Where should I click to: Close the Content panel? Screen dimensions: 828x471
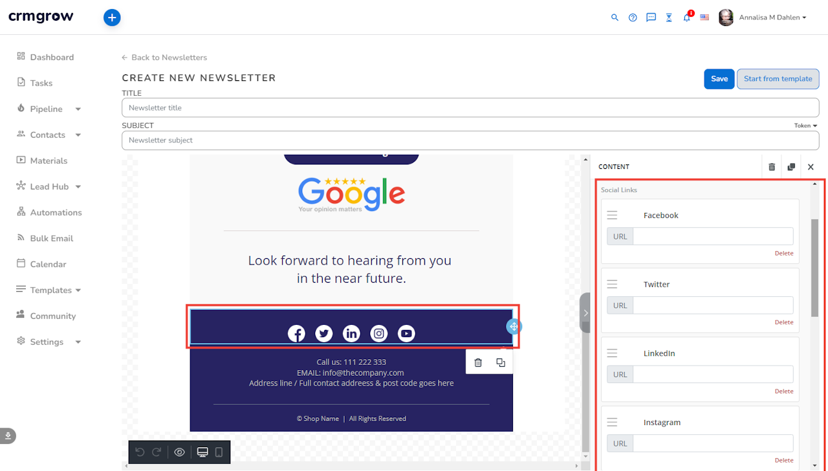tap(811, 167)
